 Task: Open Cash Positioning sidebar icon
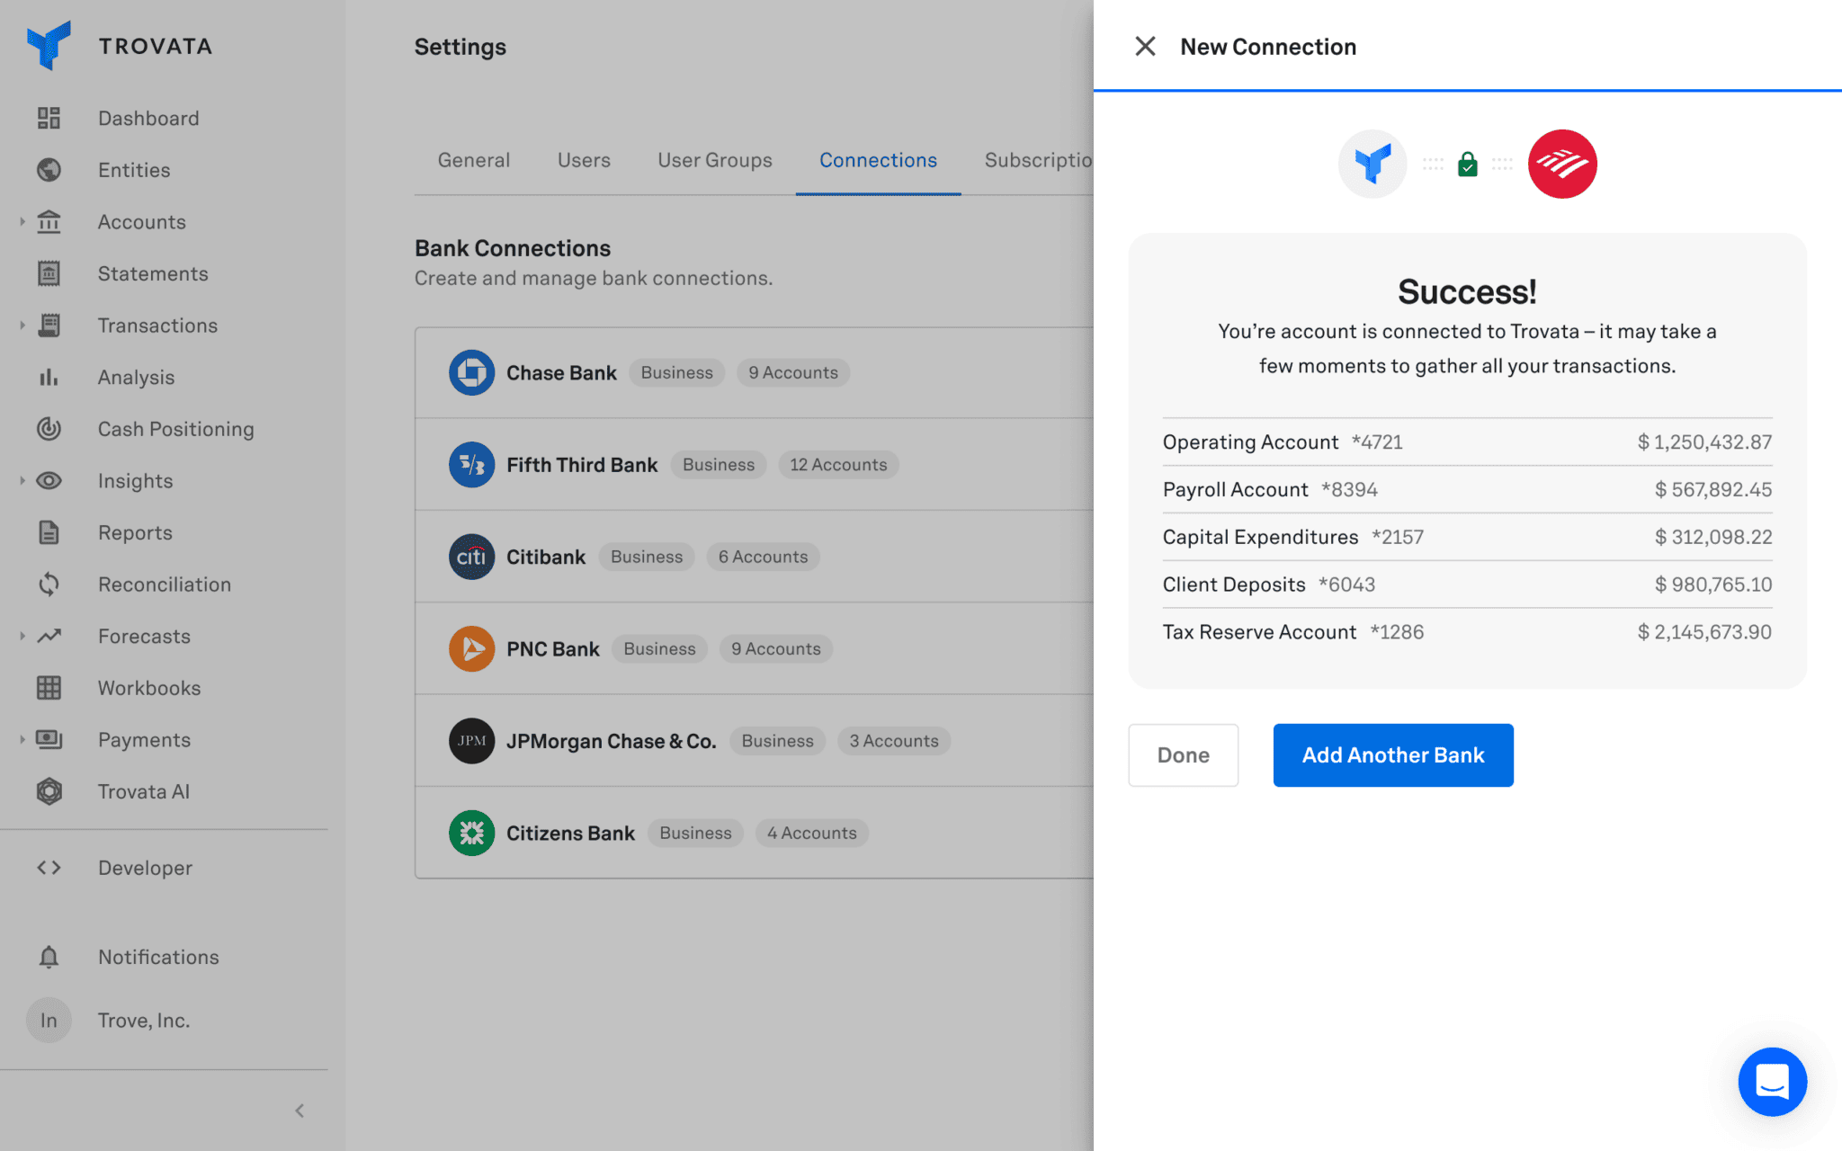49,429
